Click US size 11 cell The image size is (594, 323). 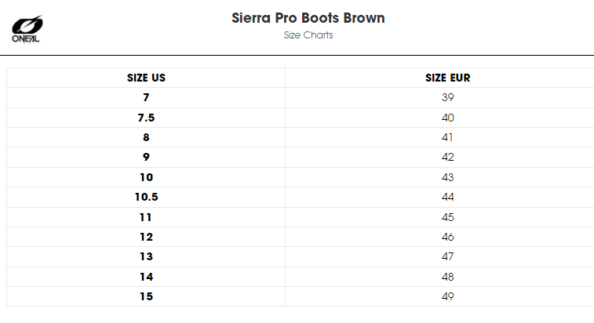click(x=146, y=217)
